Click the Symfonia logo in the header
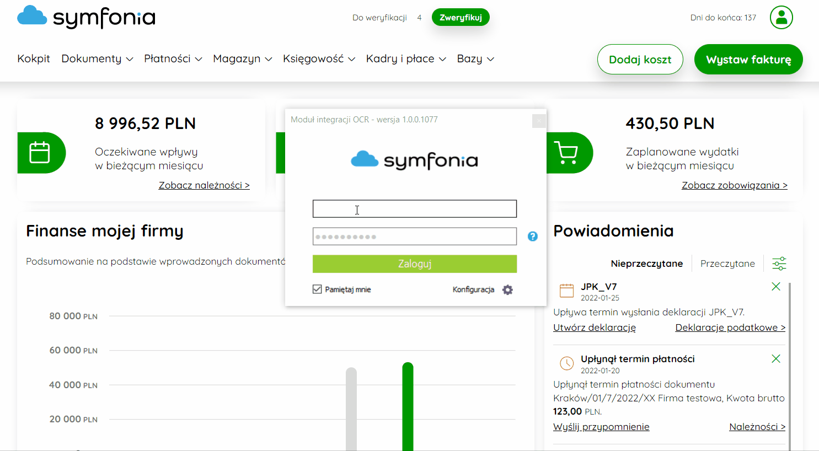Image resolution: width=819 pixels, height=451 pixels. pos(86,17)
